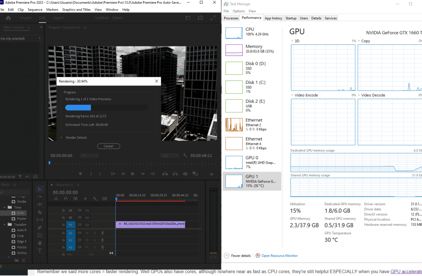
Task: Step forward one frame in Program monitor
Action: pyautogui.click(x=143, y=174)
